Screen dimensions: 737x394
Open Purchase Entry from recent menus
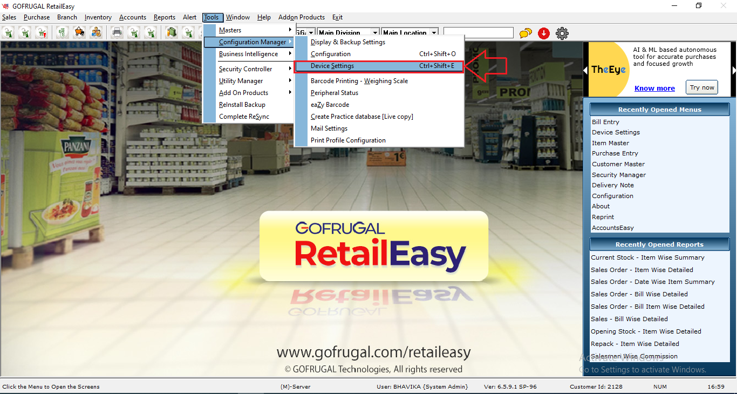[x=615, y=153]
